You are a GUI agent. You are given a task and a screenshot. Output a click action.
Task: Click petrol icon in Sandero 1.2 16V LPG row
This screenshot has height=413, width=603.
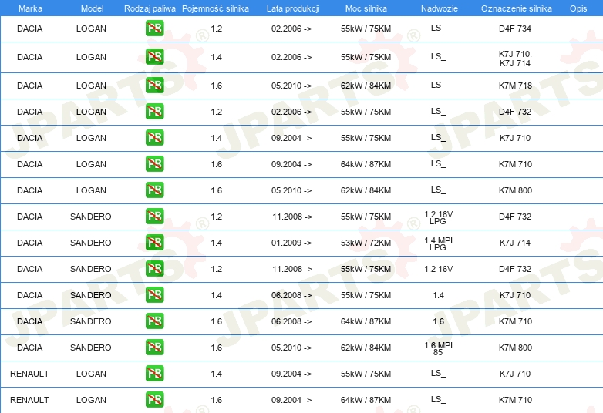coord(154,217)
